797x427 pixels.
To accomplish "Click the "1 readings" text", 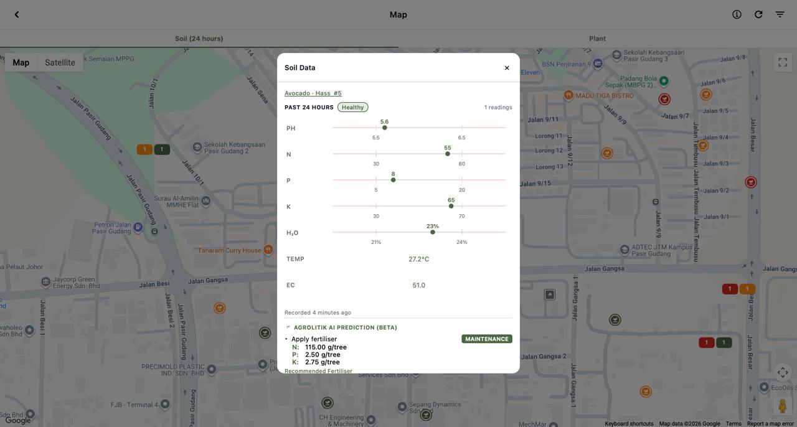I will click(x=498, y=107).
